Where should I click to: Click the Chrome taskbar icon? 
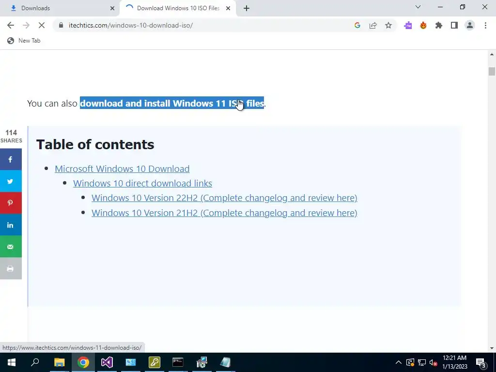[83, 362]
